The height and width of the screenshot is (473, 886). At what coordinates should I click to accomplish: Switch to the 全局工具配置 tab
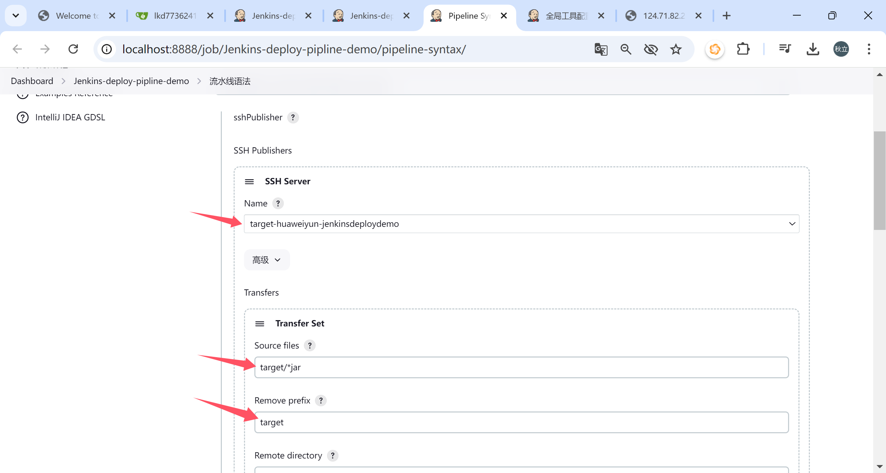[566, 16]
